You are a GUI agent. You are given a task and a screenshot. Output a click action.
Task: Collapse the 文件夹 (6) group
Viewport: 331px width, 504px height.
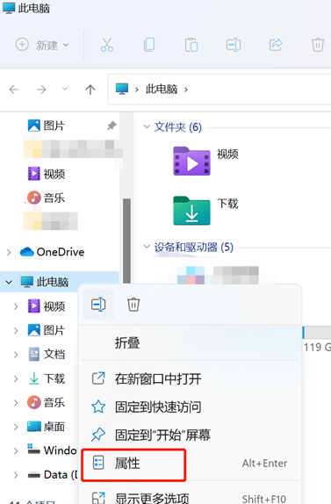click(x=147, y=126)
